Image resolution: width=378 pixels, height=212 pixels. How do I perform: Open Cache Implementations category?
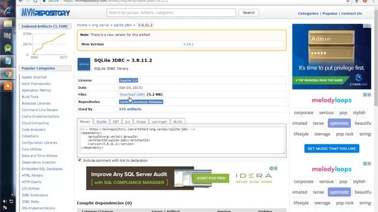tap(40, 117)
